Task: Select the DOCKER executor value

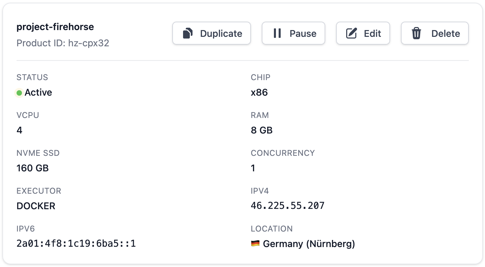Action: (36, 206)
